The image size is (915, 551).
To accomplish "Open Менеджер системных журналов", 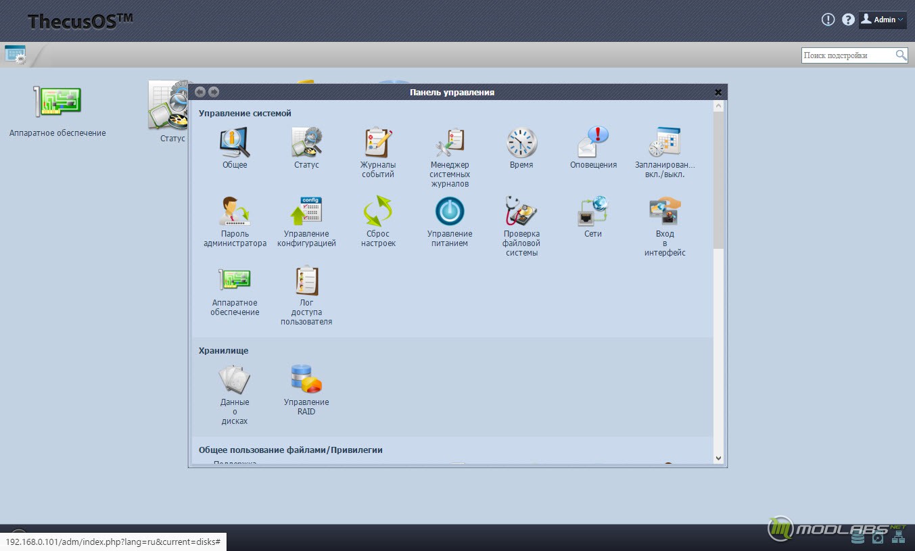I will click(450, 143).
